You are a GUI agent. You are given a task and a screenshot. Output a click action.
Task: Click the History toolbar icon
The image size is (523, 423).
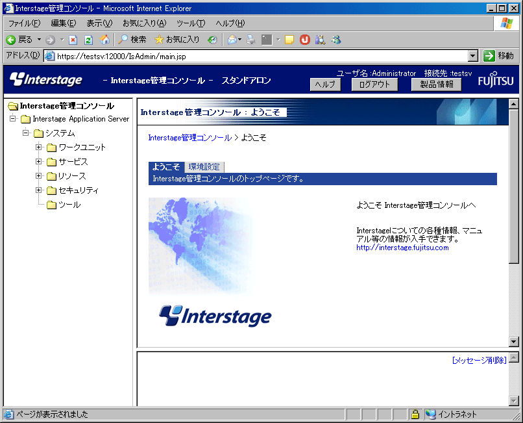(x=212, y=40)
